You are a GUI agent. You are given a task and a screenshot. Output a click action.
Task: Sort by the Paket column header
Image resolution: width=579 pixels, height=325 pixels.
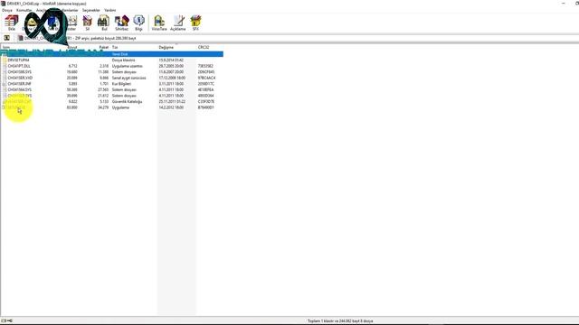(104, 48)
